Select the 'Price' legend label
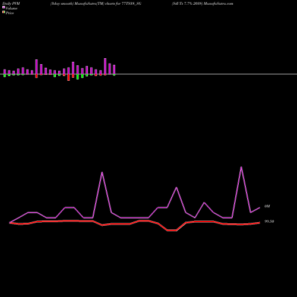 [x=10, y=13]
